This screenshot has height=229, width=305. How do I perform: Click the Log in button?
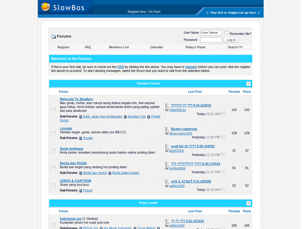[231, 40]
